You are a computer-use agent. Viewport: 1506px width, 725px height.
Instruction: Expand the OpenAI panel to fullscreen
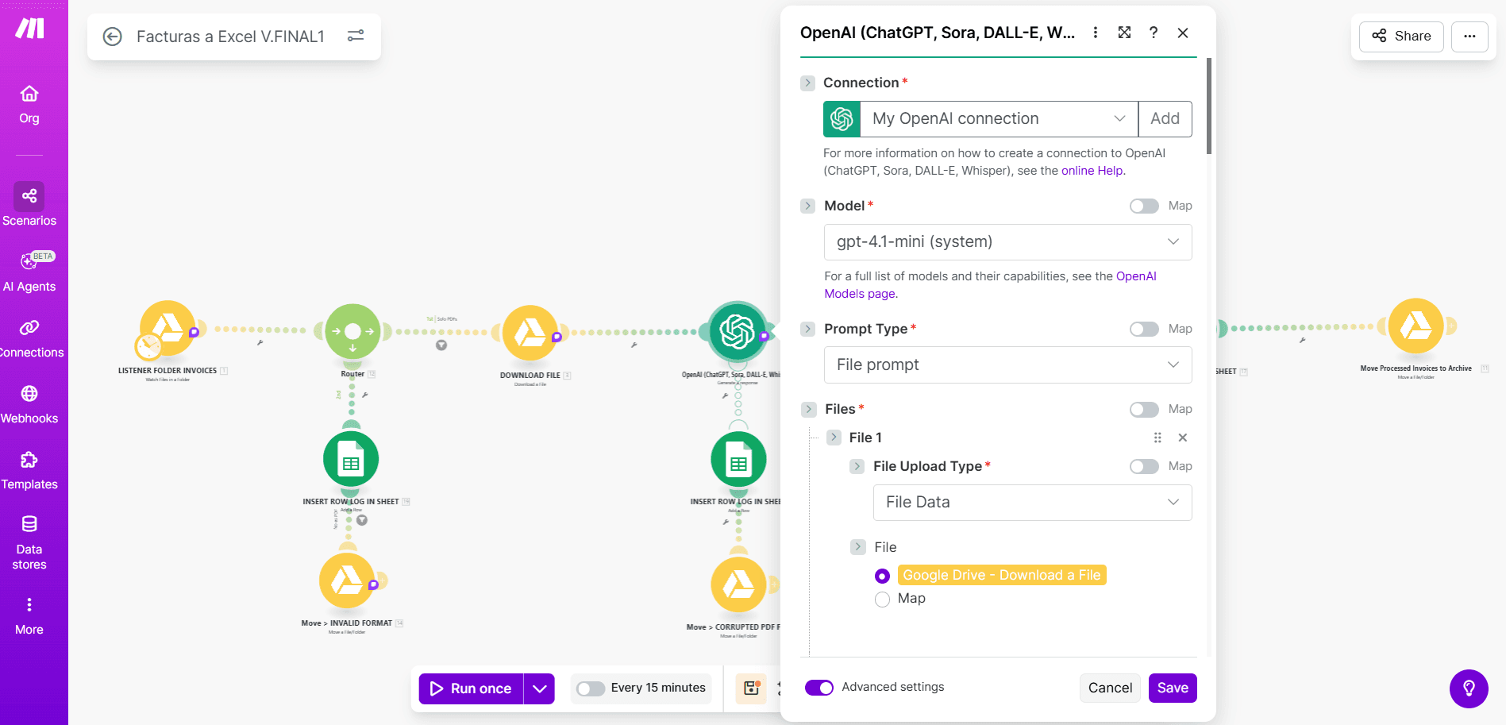1124,33
